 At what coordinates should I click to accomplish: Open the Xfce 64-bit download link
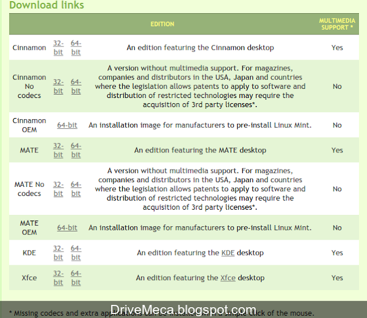click(76, 278)
